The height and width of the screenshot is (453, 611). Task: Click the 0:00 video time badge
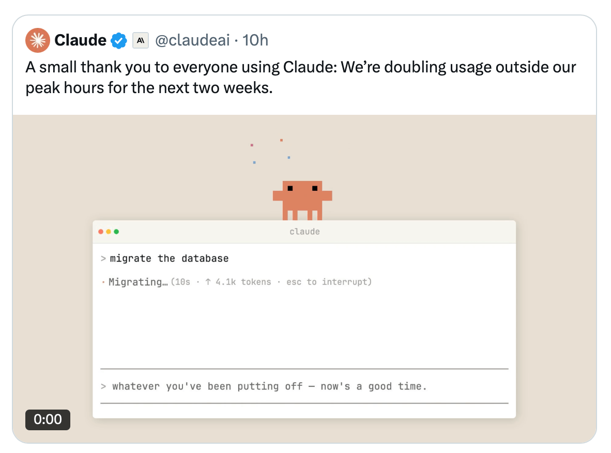pyautogui.click(x=48, y=419)
